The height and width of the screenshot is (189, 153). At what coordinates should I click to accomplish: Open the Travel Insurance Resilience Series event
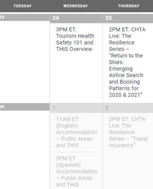[128, 132]
